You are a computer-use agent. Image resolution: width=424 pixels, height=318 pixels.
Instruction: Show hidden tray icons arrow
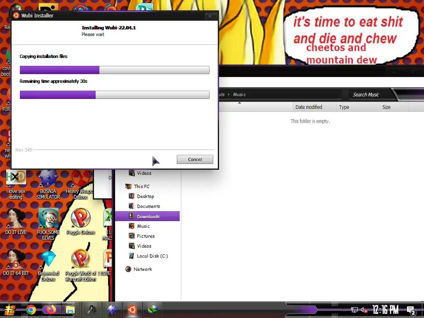pyautogui.click(x=344, y=310)
